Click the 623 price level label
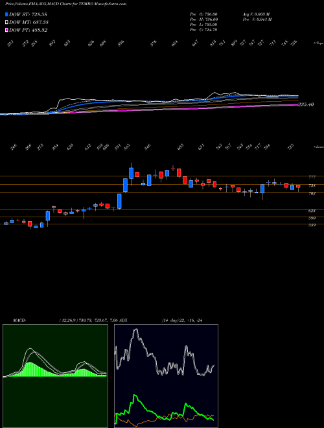324x428 pixels. tap(312, 211)
